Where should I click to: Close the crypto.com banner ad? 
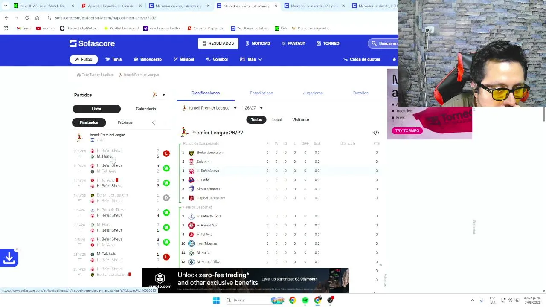click(x=380, y=265)
